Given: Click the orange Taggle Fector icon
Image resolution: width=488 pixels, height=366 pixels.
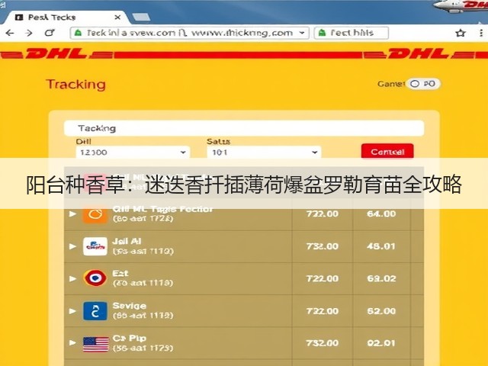Looking at the screenshot, I should pos(95,214).
